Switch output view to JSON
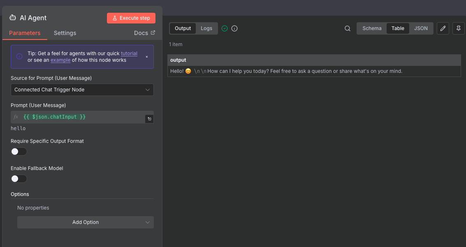Viewport: 466px width, 247px height. pyautogui.click(x=421, y=28)
